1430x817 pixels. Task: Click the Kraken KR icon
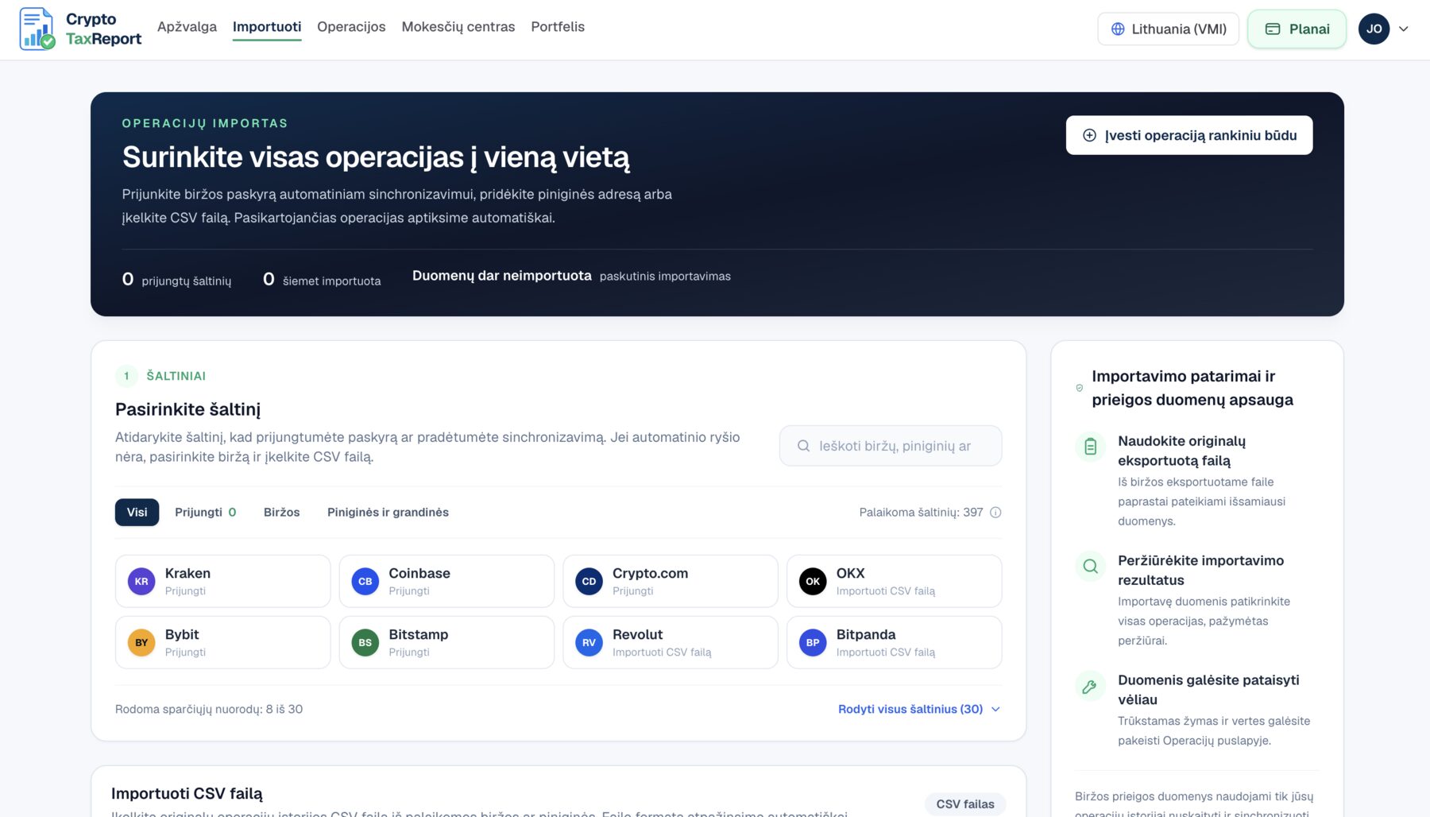click(141, 581)
